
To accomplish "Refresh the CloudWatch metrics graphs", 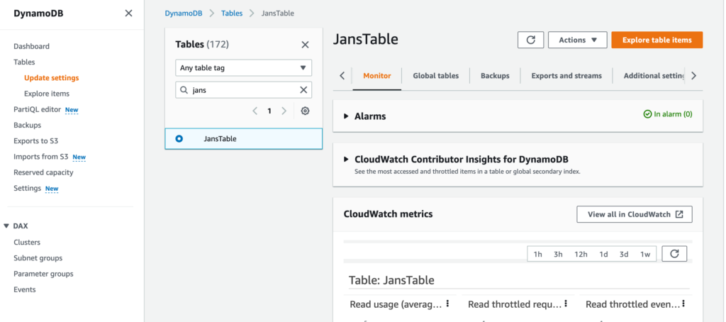I will pyautogui.click(x=674, y=254).
